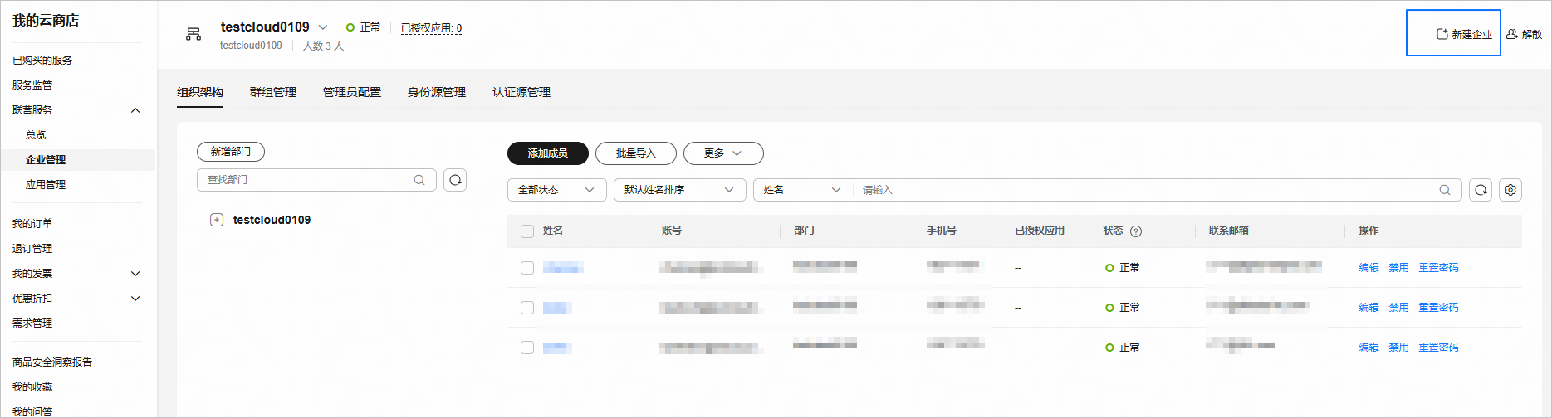Open 需求管理 in sidebar

pyautogui.click(x=32, y=323)
